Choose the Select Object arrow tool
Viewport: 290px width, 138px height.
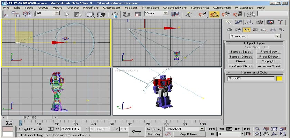click(66, 14)
